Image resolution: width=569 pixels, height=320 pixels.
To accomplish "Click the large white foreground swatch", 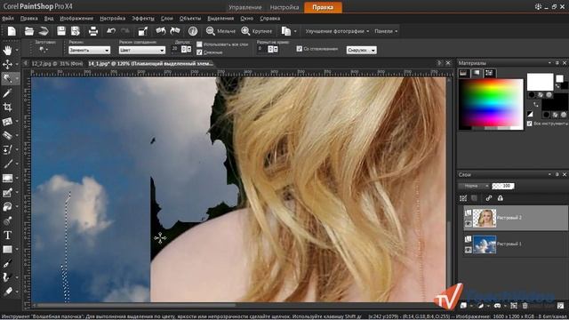I will click(x=540, y=82).
